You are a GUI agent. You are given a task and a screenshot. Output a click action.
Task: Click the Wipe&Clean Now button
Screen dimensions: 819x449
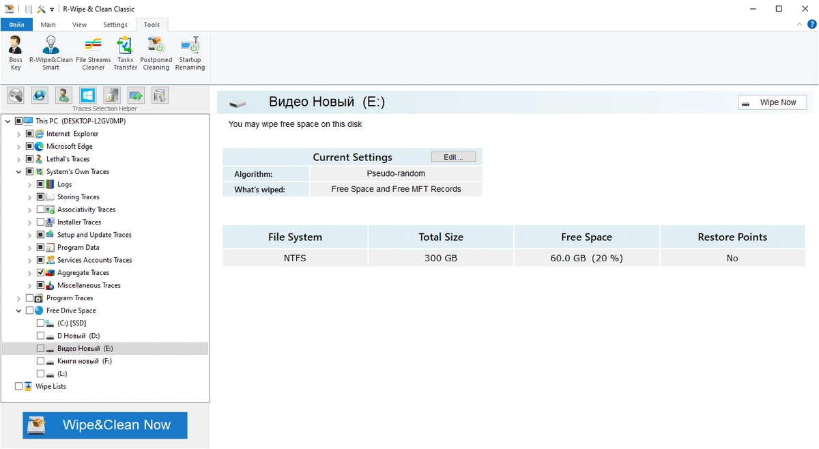pyautogui.click(x=105, y=425)
